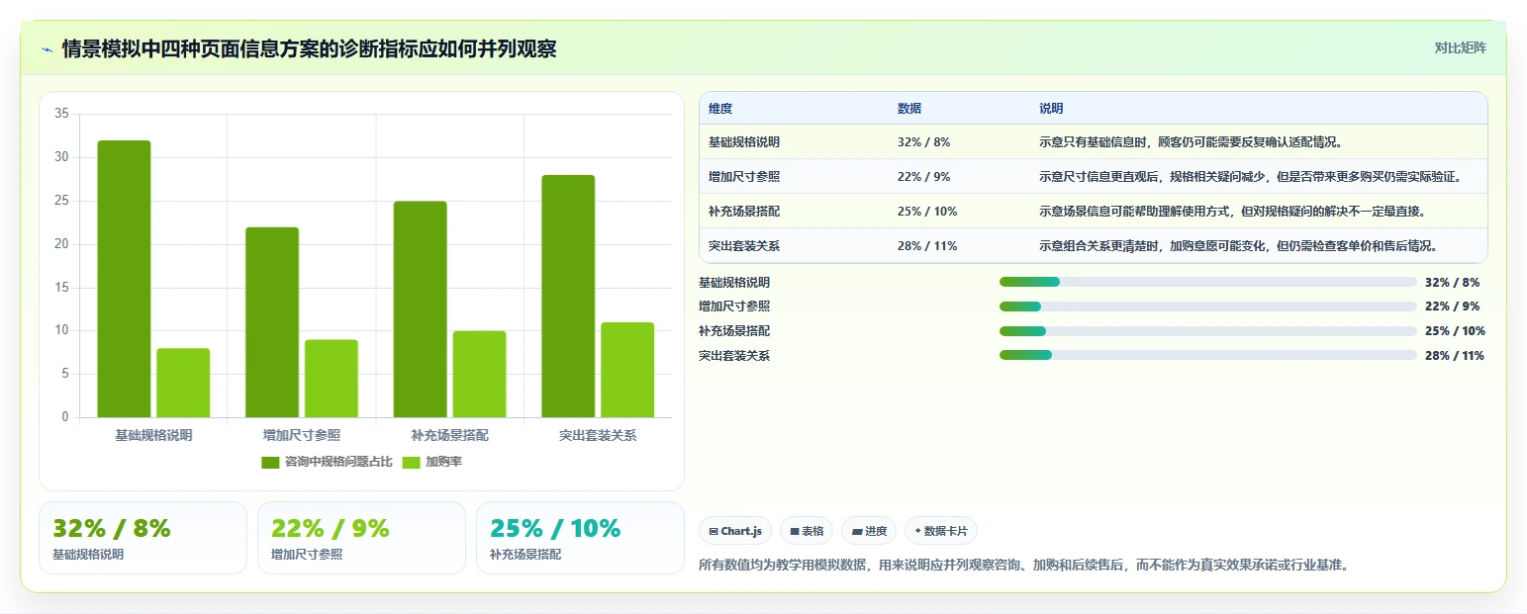Click the 补充场景搭配 progress bar
Screen dimensions: 1527x614
(1208, 331)
